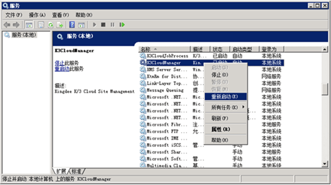The image size is (331, 185).
Task: Switch to the 扩展 tab
Action: pos(61,171)
